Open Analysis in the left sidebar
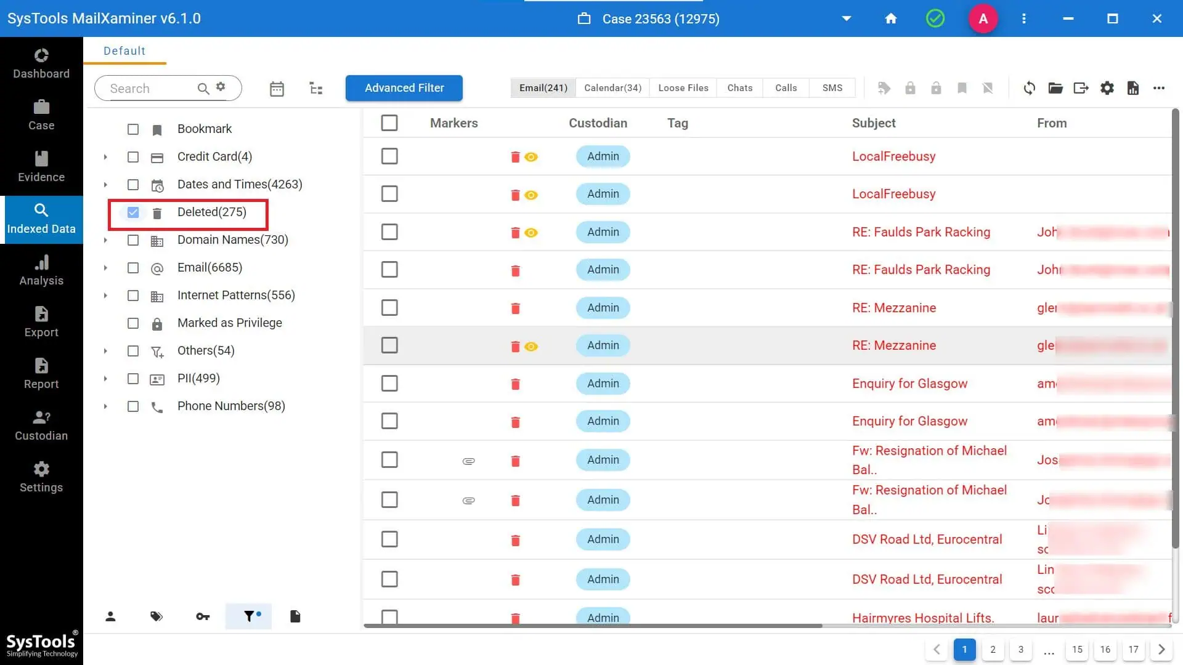 (x=41, y=271)
